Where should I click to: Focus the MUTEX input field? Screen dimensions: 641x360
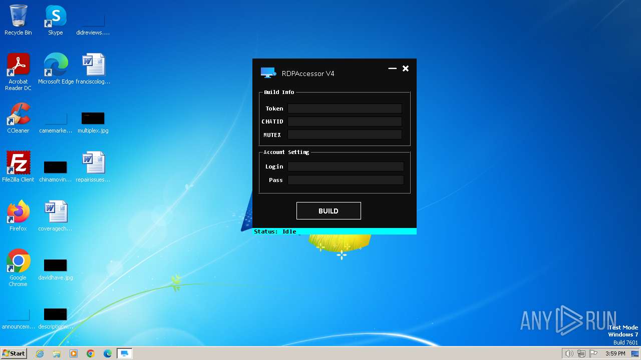(345, 134)
